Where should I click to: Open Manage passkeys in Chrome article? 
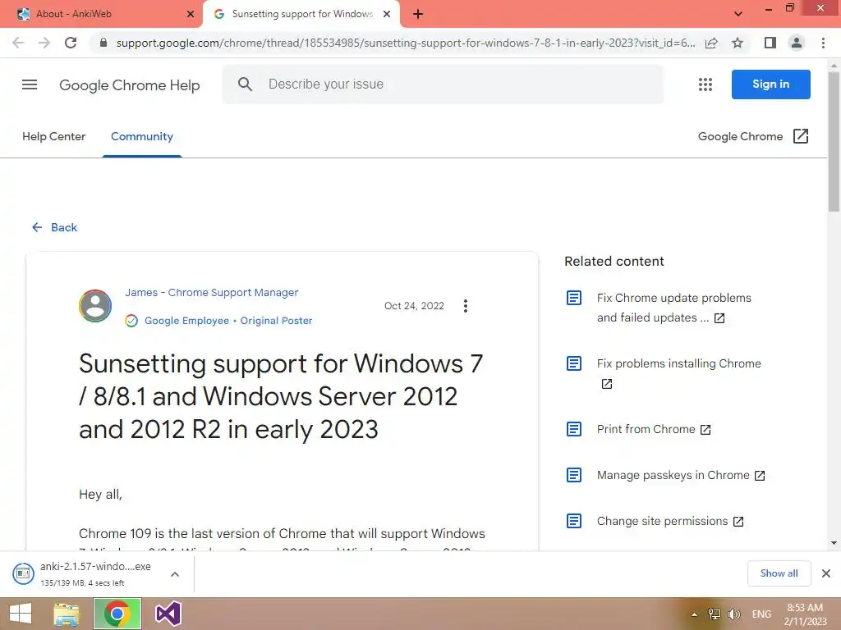[681, 475]
